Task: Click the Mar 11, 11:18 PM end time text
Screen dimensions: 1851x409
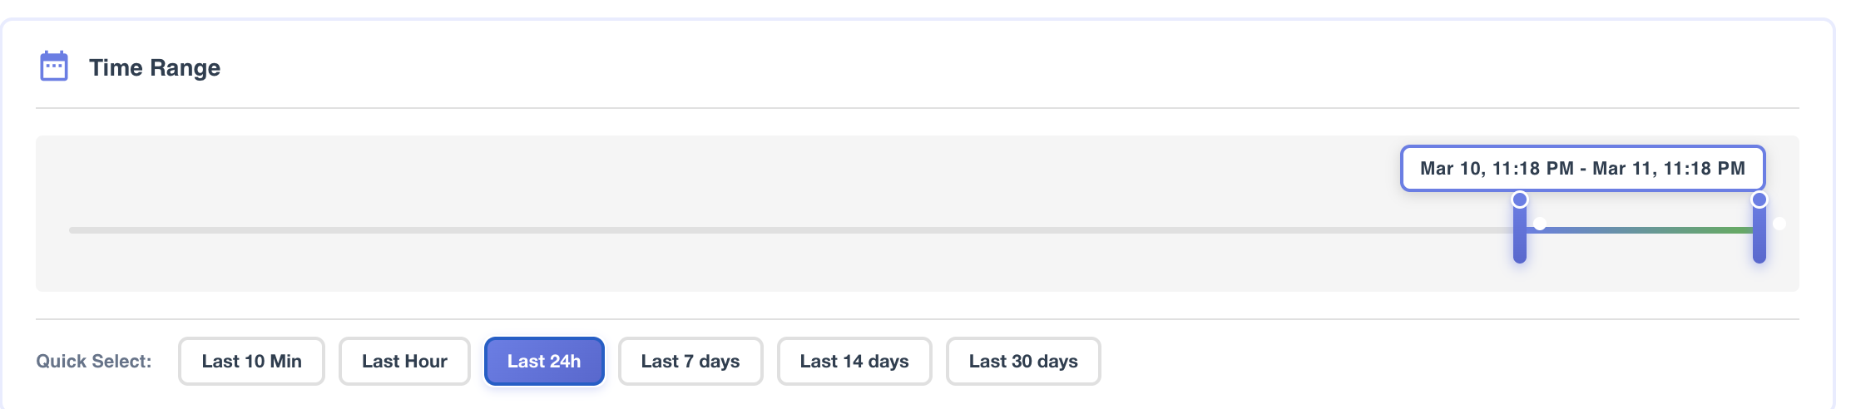Action: [x=1669, y=169]
